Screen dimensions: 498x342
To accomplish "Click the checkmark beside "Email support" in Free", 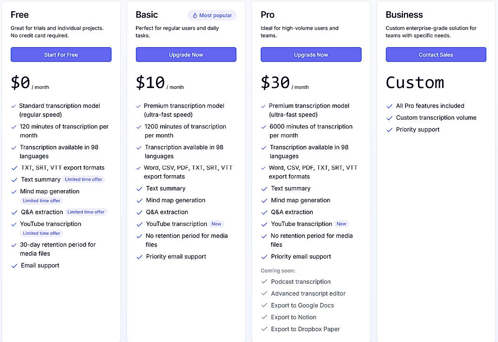I will point(14,265).
